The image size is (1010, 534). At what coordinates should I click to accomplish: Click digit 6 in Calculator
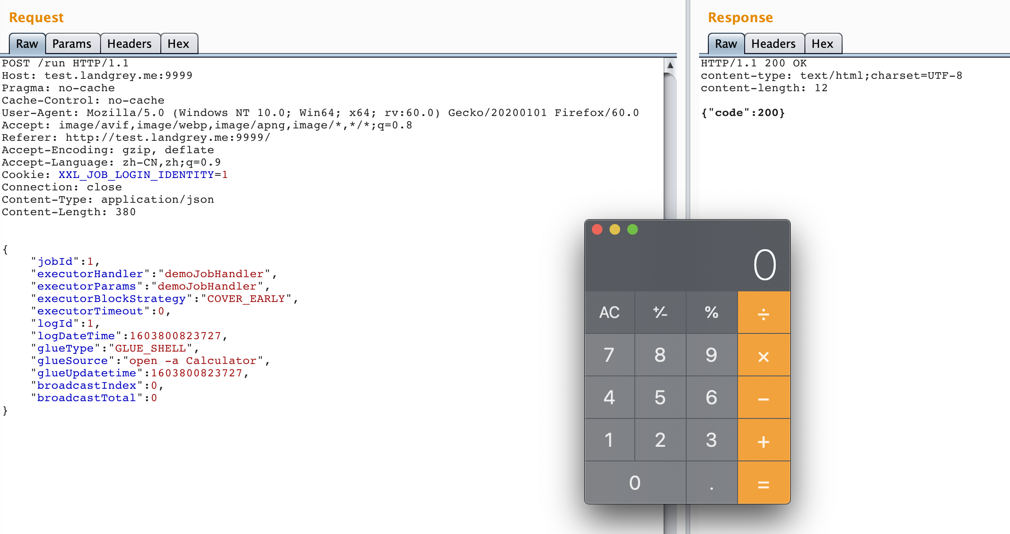(711, 397)
